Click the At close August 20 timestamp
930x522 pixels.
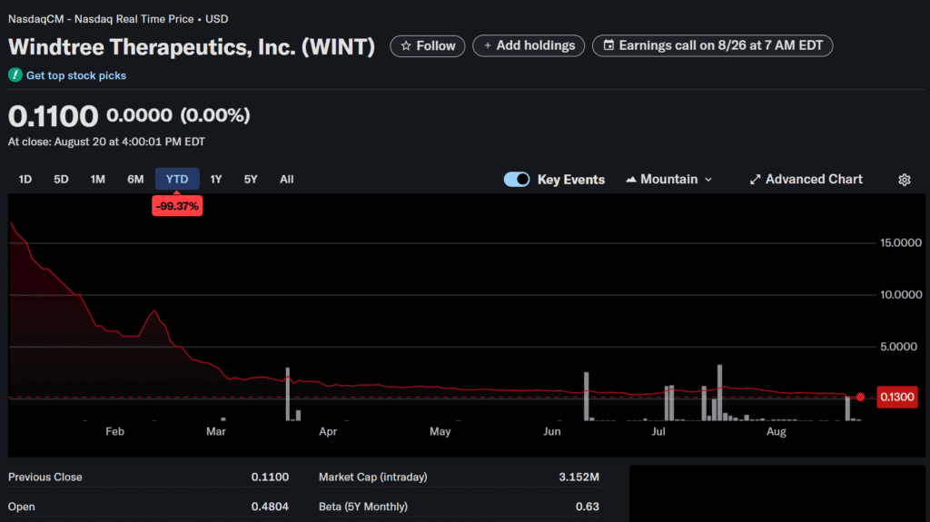[x=106, y=142]
